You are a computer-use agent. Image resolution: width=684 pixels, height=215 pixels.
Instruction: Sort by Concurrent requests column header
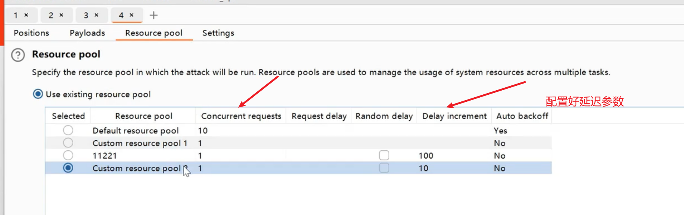point(241,116)
